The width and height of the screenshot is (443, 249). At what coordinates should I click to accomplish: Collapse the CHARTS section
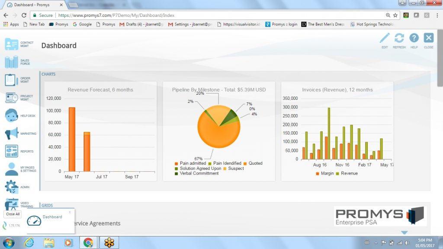click(48, 74)
